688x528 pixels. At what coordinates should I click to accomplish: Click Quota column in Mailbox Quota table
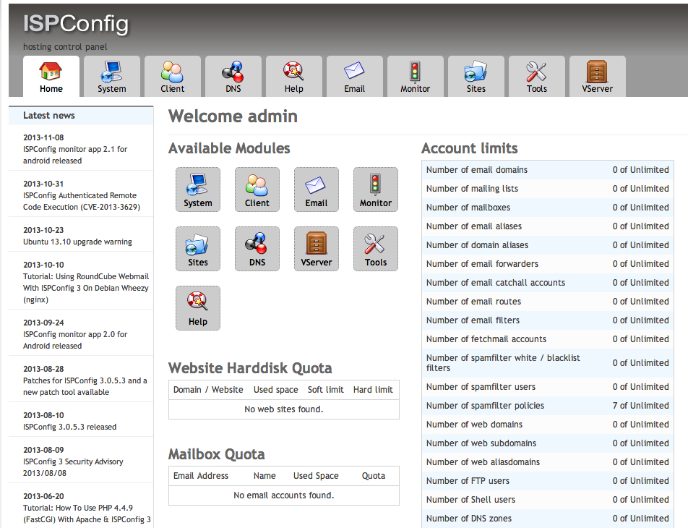click(x=374, y=476)
